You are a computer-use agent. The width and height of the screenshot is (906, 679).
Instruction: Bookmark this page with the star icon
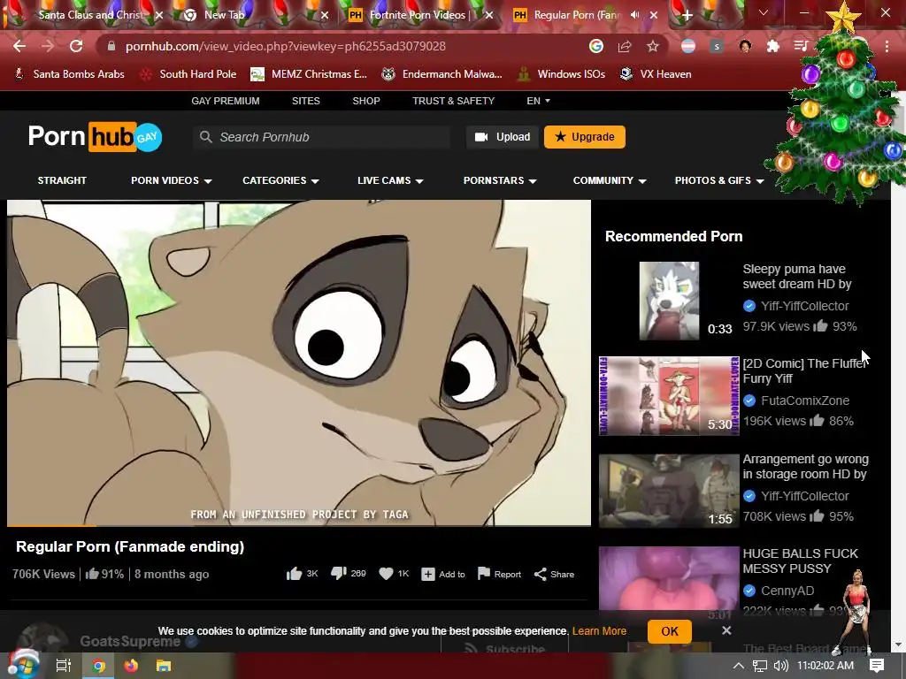click(652, 46)
